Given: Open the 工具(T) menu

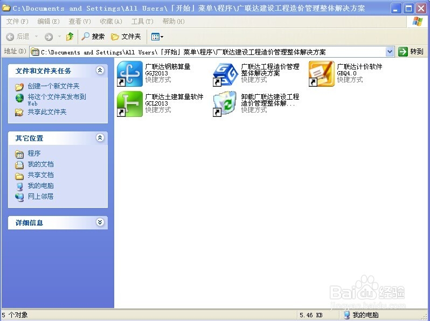Looking at the screenshot, I should [x=142, y=22].
